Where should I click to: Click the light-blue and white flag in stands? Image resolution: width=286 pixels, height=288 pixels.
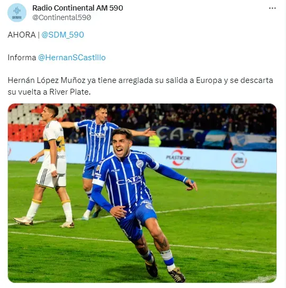240,140
